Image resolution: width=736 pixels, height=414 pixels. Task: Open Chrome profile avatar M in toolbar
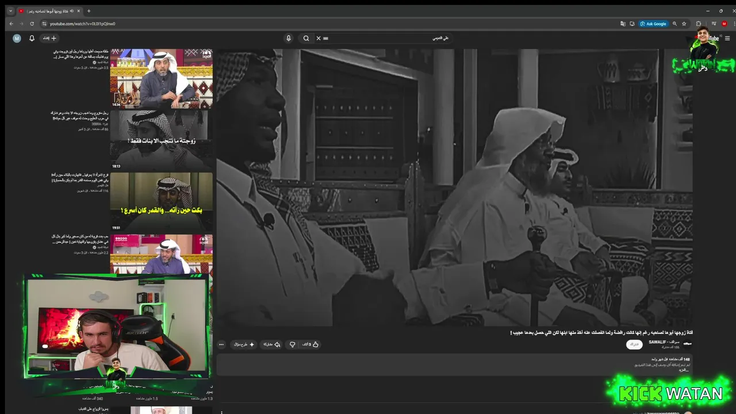click(x=724, y=24)
